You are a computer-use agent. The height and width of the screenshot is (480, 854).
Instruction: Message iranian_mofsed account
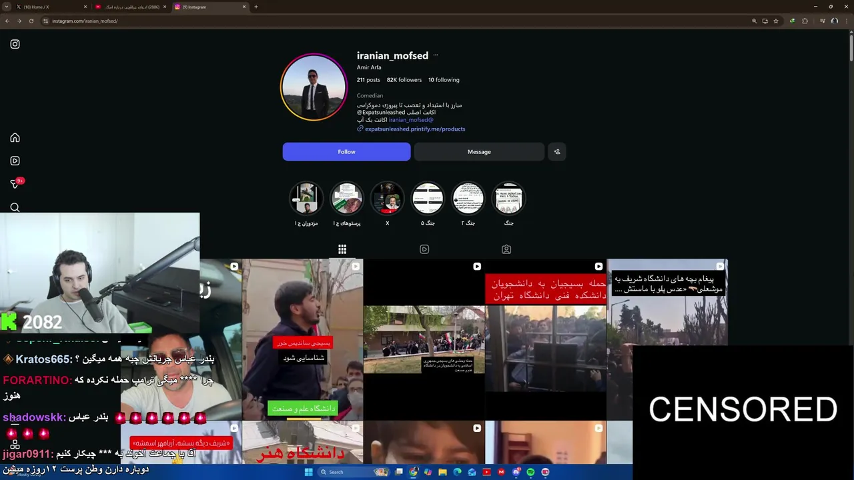pyautogui.click(x=479, y=151)
